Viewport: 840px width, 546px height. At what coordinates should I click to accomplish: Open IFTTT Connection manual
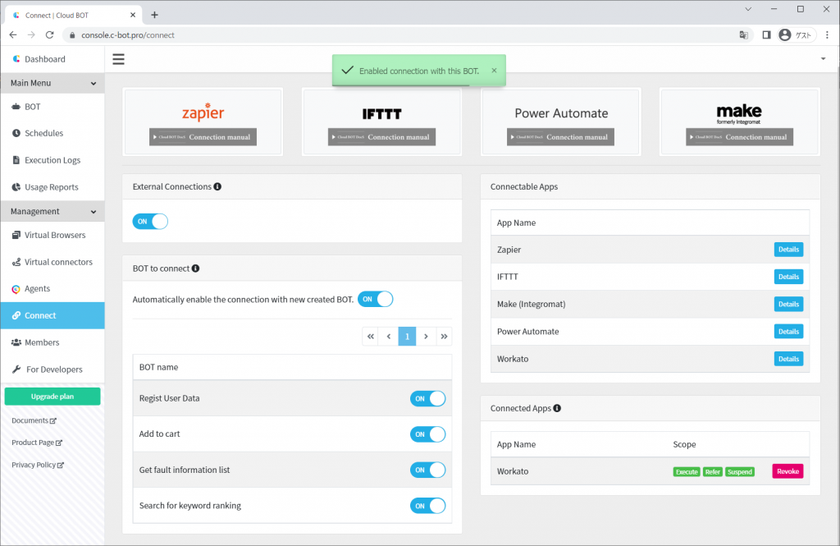tap(382, 137)
